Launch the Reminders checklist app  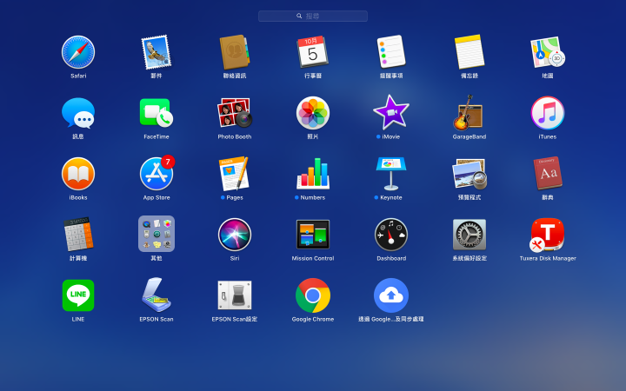391,52
